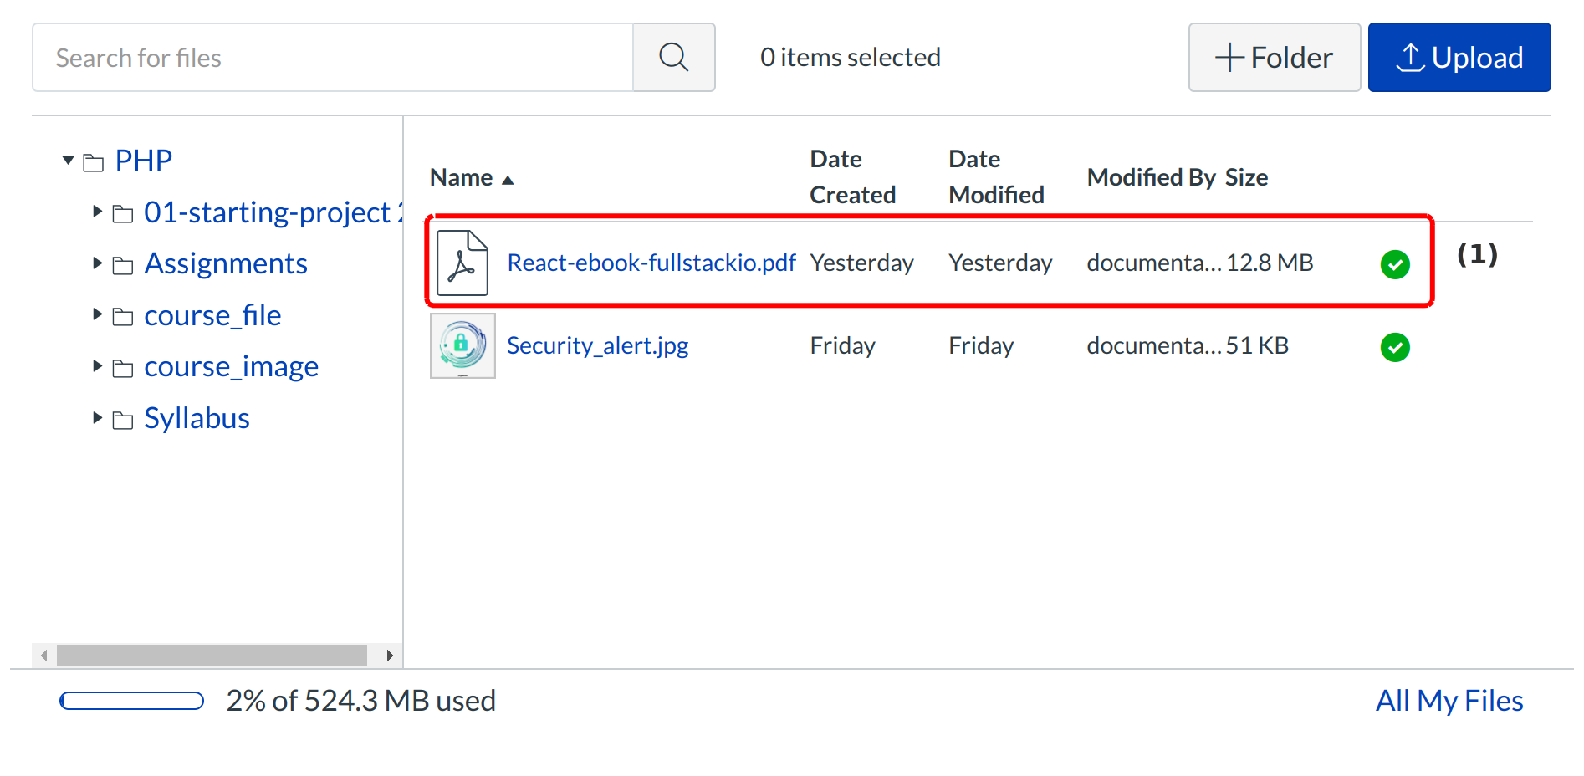Expand the course_file folder triangle
The image size is (1584, 776).
(x=98, y=315)
